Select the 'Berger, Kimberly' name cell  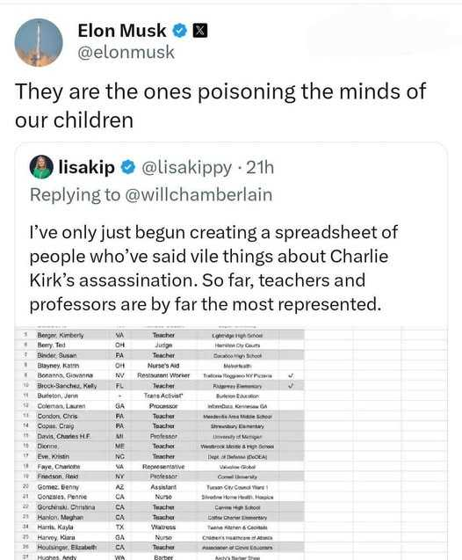click(x=61, y=335)
